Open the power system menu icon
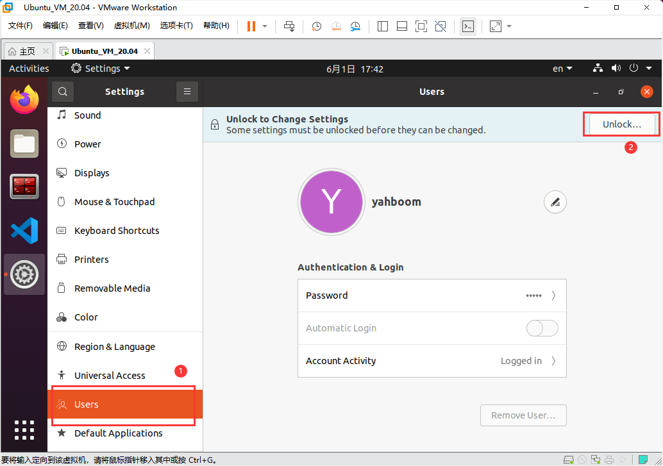 pyautogui.click(x=634, y=68)
